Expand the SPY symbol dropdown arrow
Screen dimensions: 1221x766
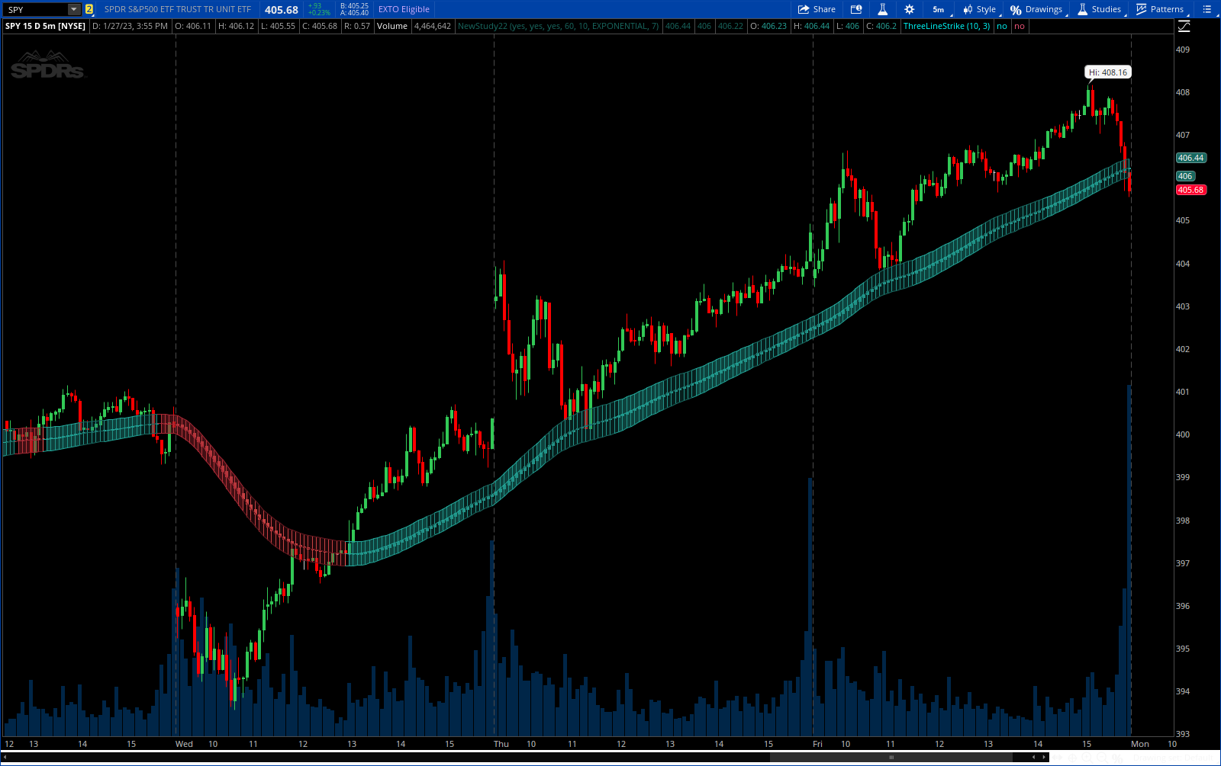[73, 10]
